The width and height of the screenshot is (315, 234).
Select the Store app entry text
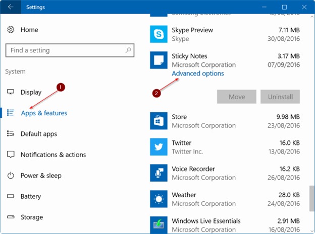click(x=179, y=117)
